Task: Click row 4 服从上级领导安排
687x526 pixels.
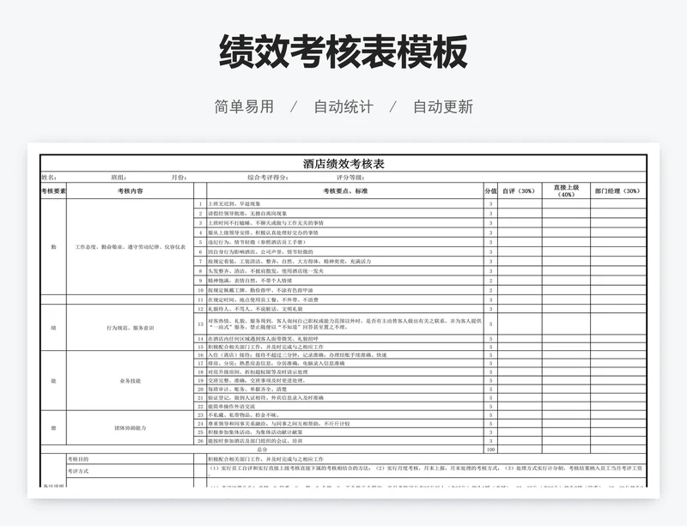Action: pos(345,233)
